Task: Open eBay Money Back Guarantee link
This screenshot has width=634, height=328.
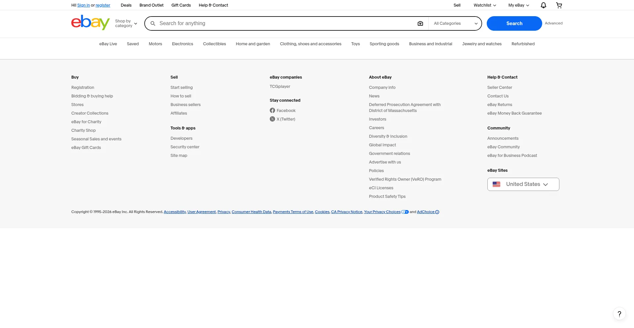Action: 514,113
